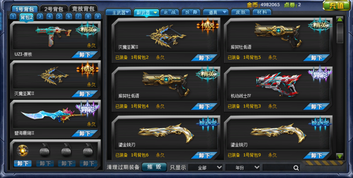Click the scroll up arrow icon
The width and height of the screenshot is (353, 178).
coord(340,20)
